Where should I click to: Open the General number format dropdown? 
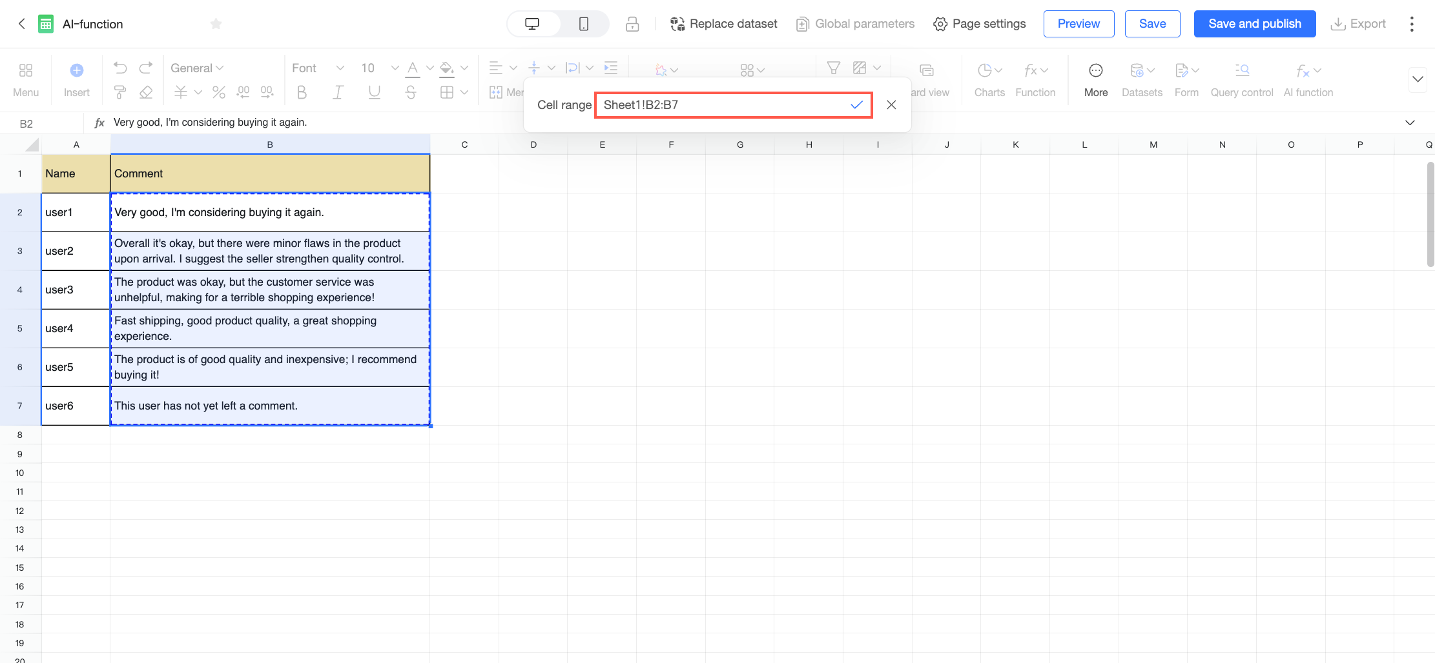(x=197, y=68)
